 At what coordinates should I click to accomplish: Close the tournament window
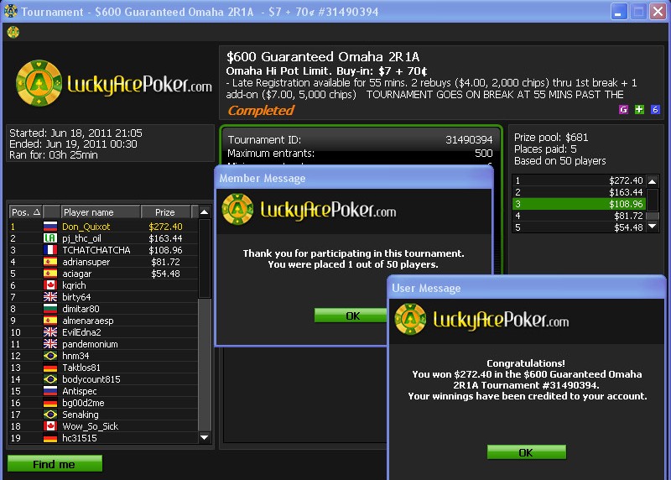658,11
